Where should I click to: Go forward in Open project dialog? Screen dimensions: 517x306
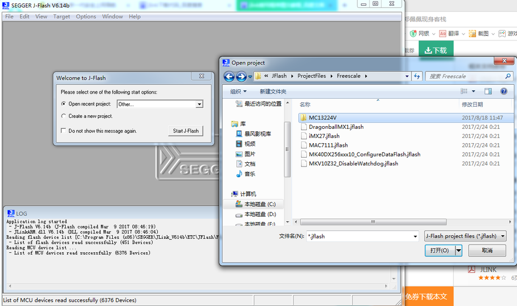pyautogui.click(x=241, y=76)
